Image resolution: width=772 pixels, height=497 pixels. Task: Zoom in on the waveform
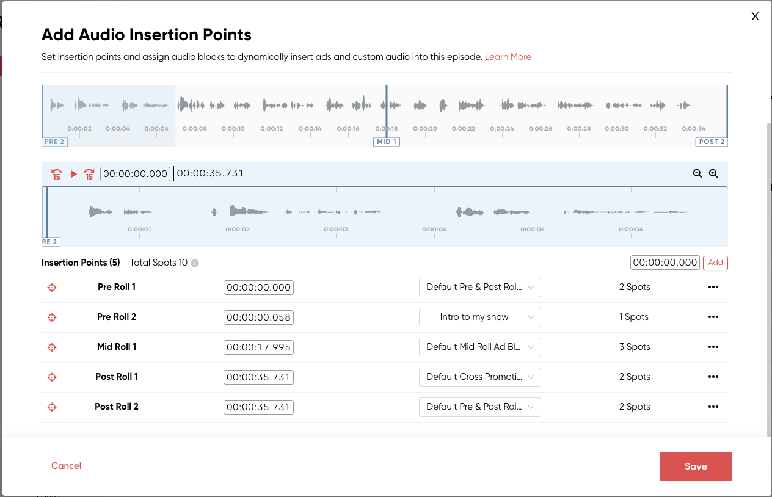tap(713, 174)
